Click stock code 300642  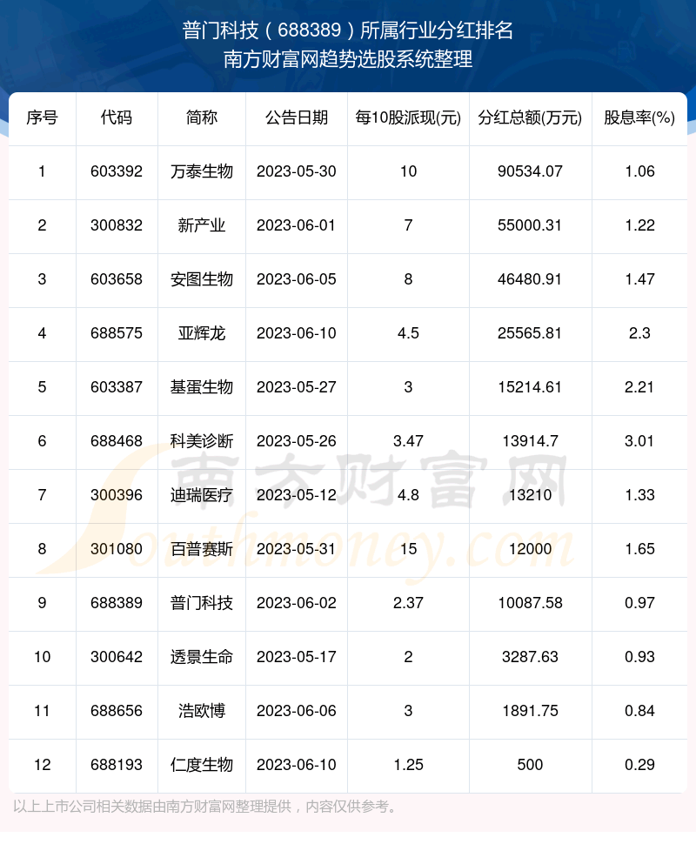click(116, 657)
